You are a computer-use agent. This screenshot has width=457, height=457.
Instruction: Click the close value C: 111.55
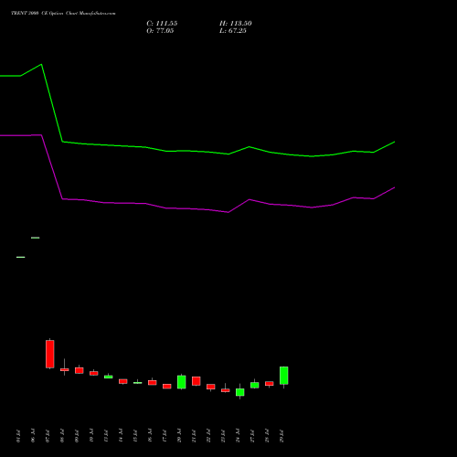click(162, 24)
